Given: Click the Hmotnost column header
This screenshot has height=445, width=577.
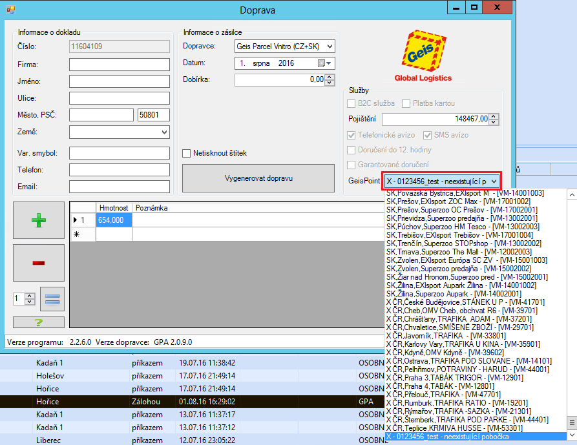Looking at the screenshot, I should (x=114, y=208).
